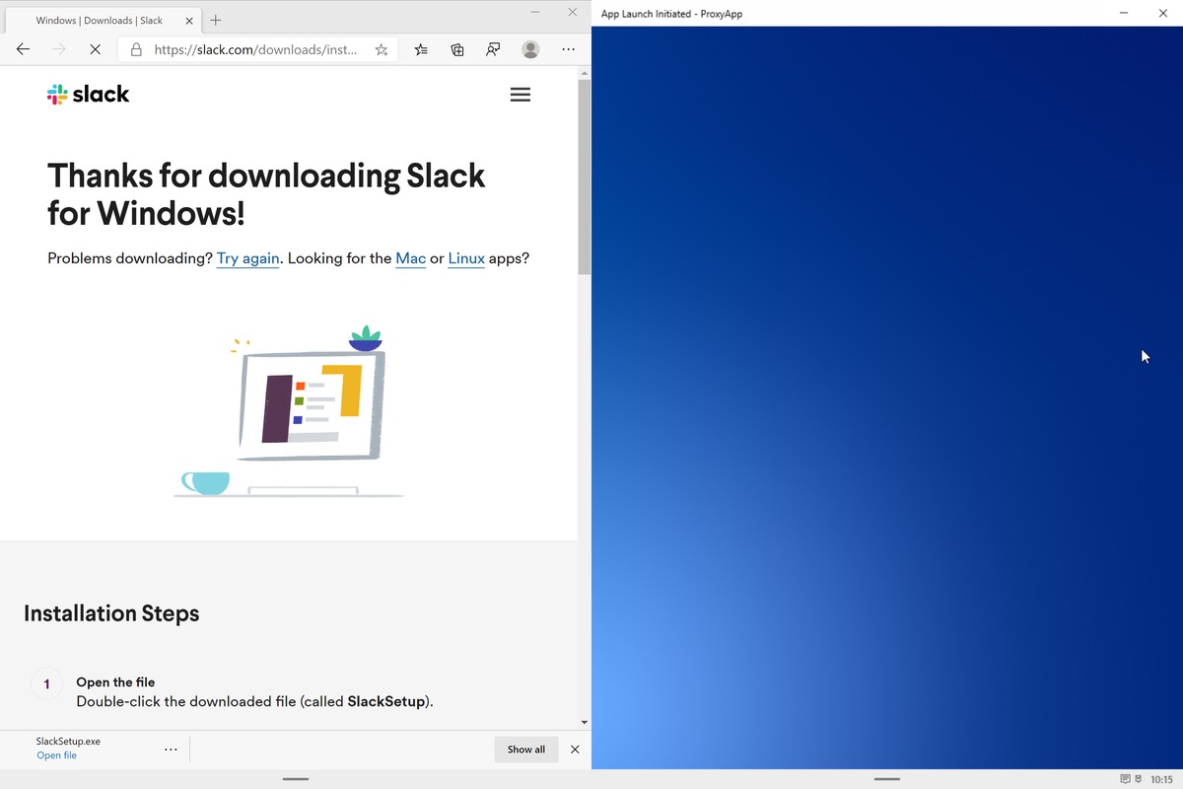Click the address bar URL field
This screenshot has width=1183, height=789.
point(256,49)
